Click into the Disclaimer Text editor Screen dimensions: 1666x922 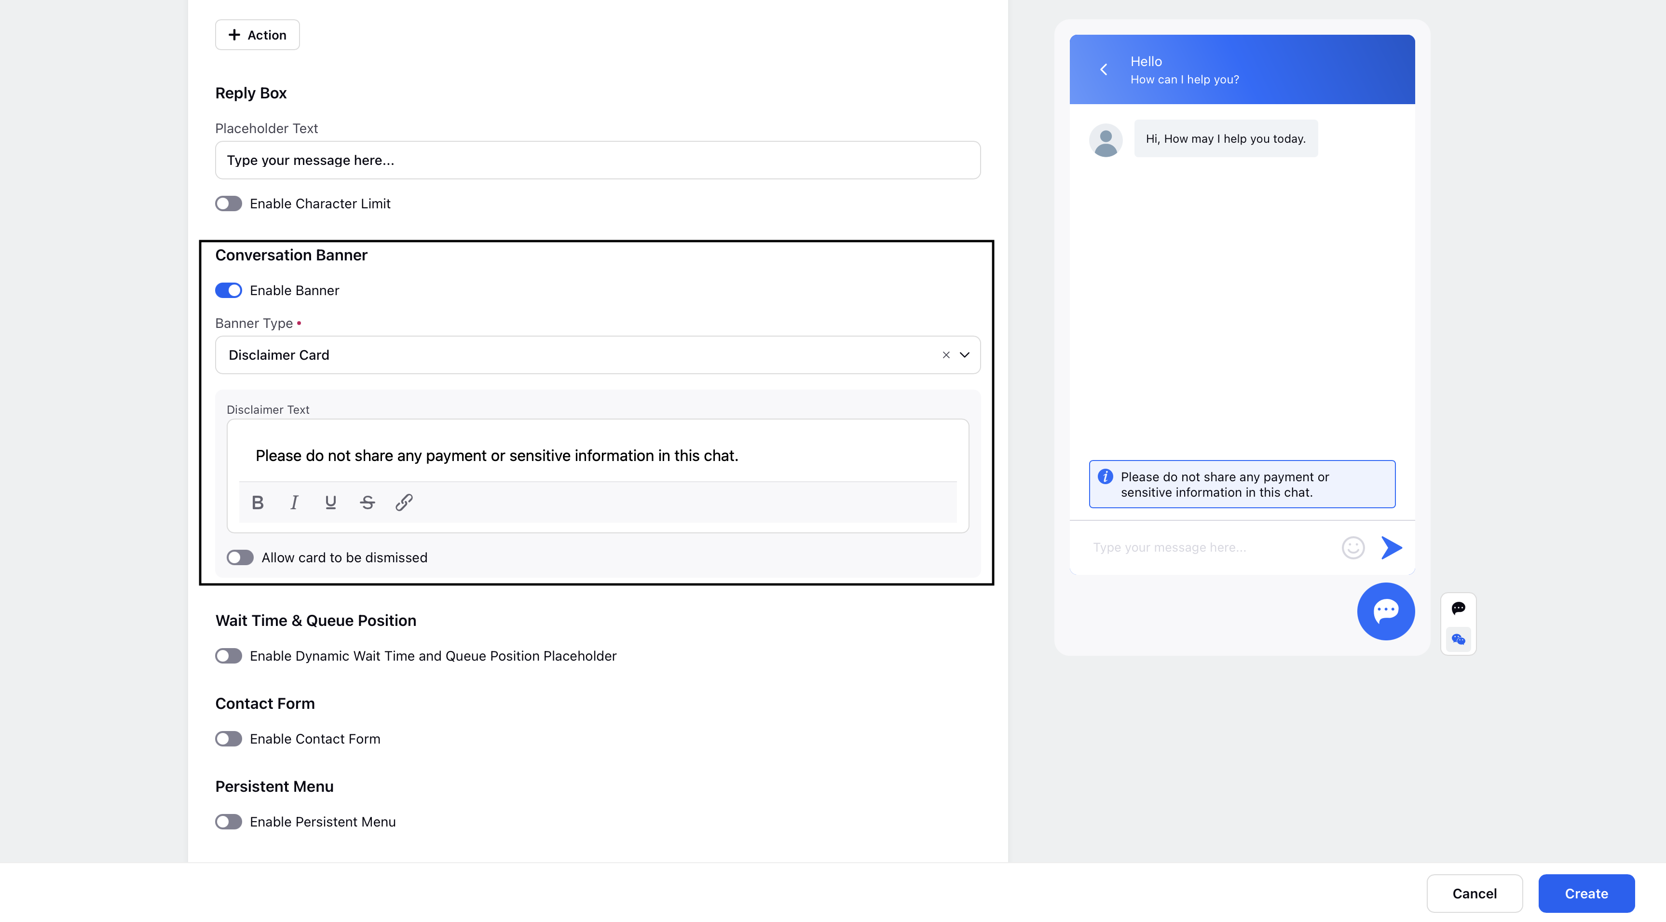point(598,455)
